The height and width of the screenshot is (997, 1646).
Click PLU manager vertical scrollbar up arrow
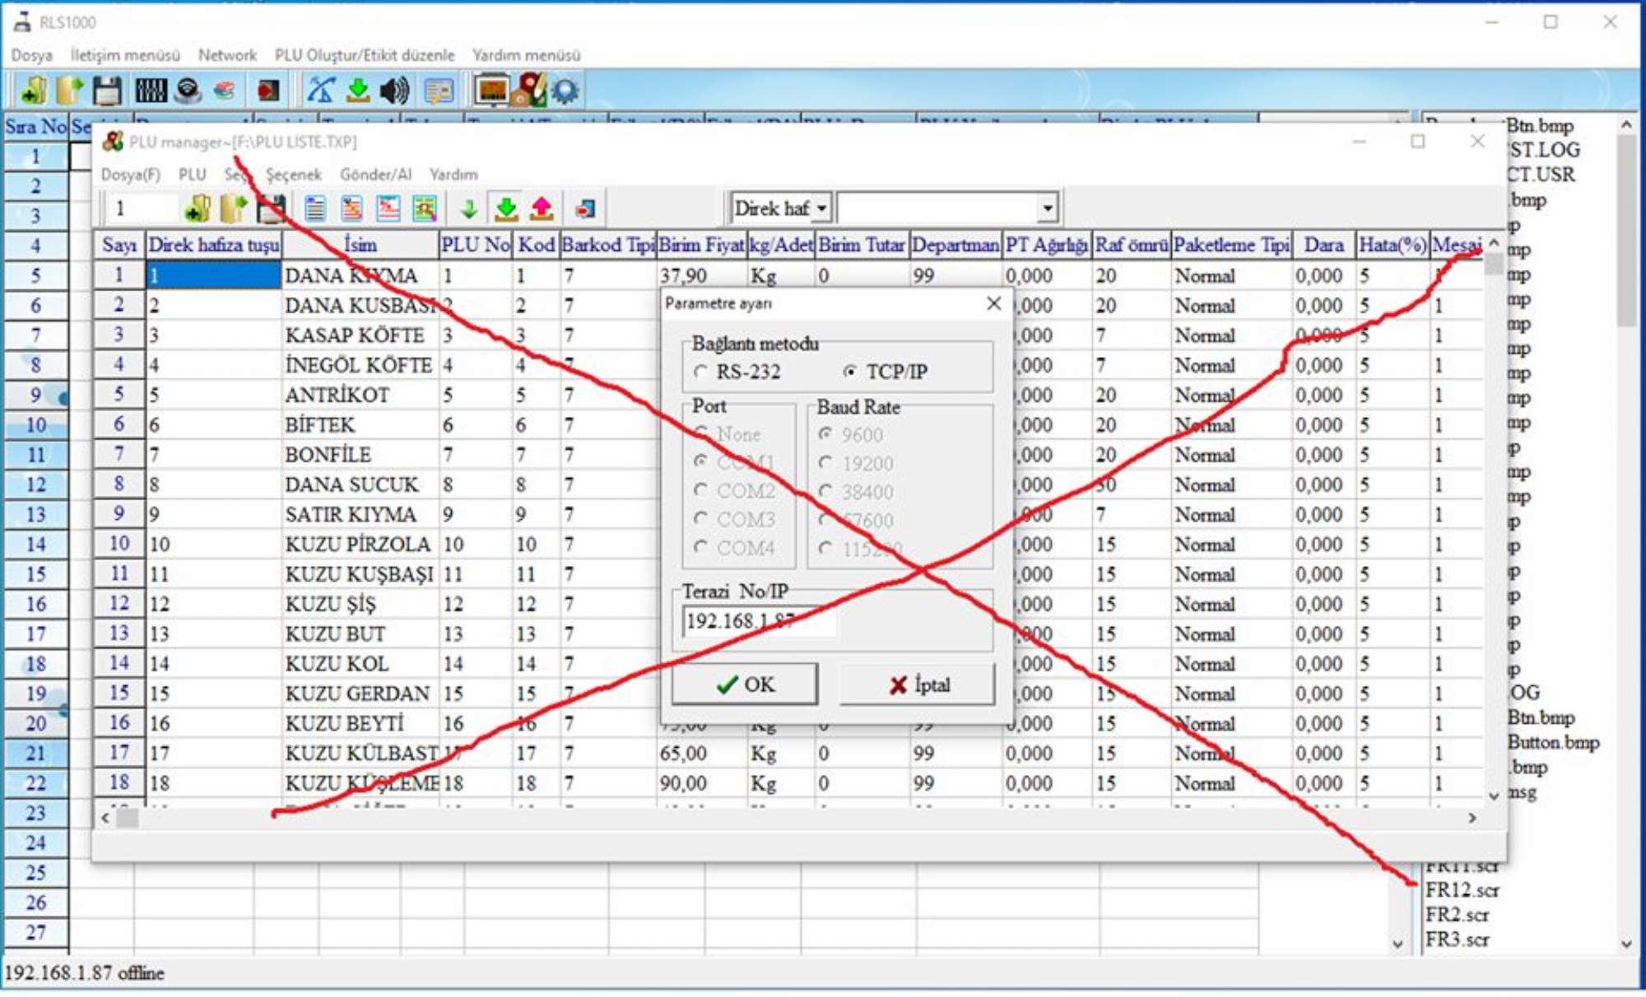click(x=1494, y=242)
